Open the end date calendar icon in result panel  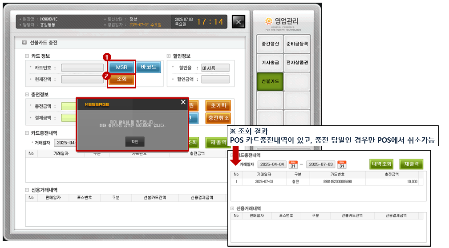pyautogui.click(x=342, y=164)
